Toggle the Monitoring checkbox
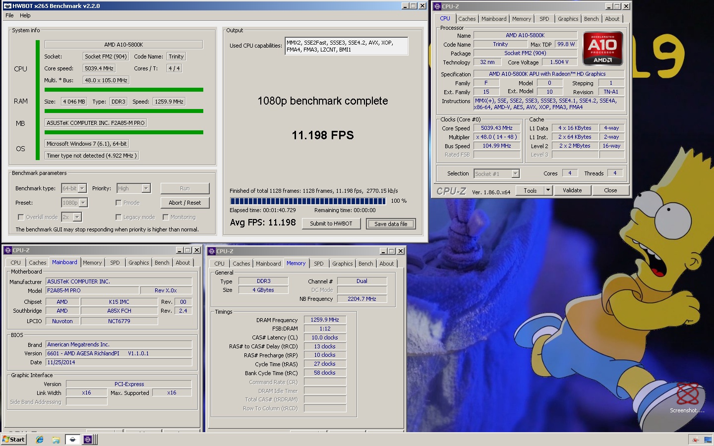Image resolution: width=714 pixels, height=446 pixels. (166, 217)
